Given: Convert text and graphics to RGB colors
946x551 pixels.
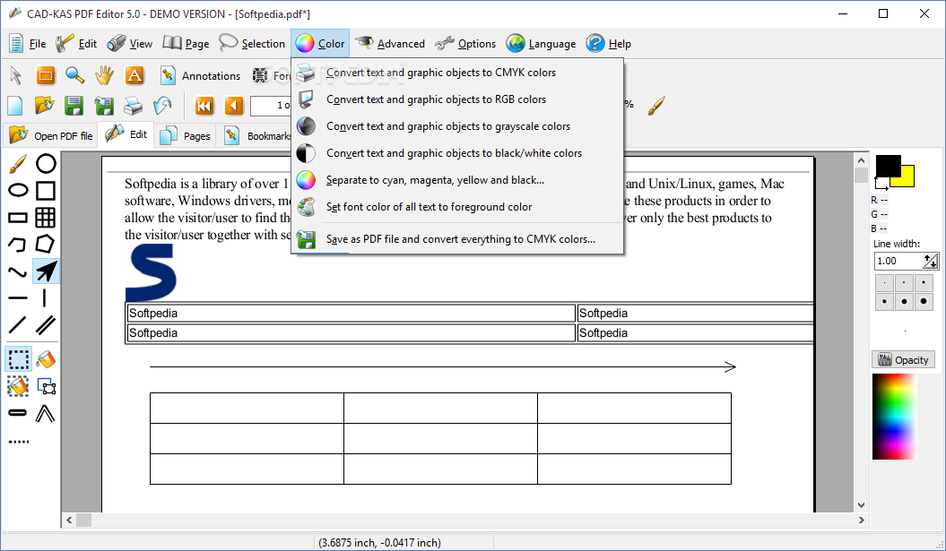Looking at the screenshot, I should [x=456, y=99].
